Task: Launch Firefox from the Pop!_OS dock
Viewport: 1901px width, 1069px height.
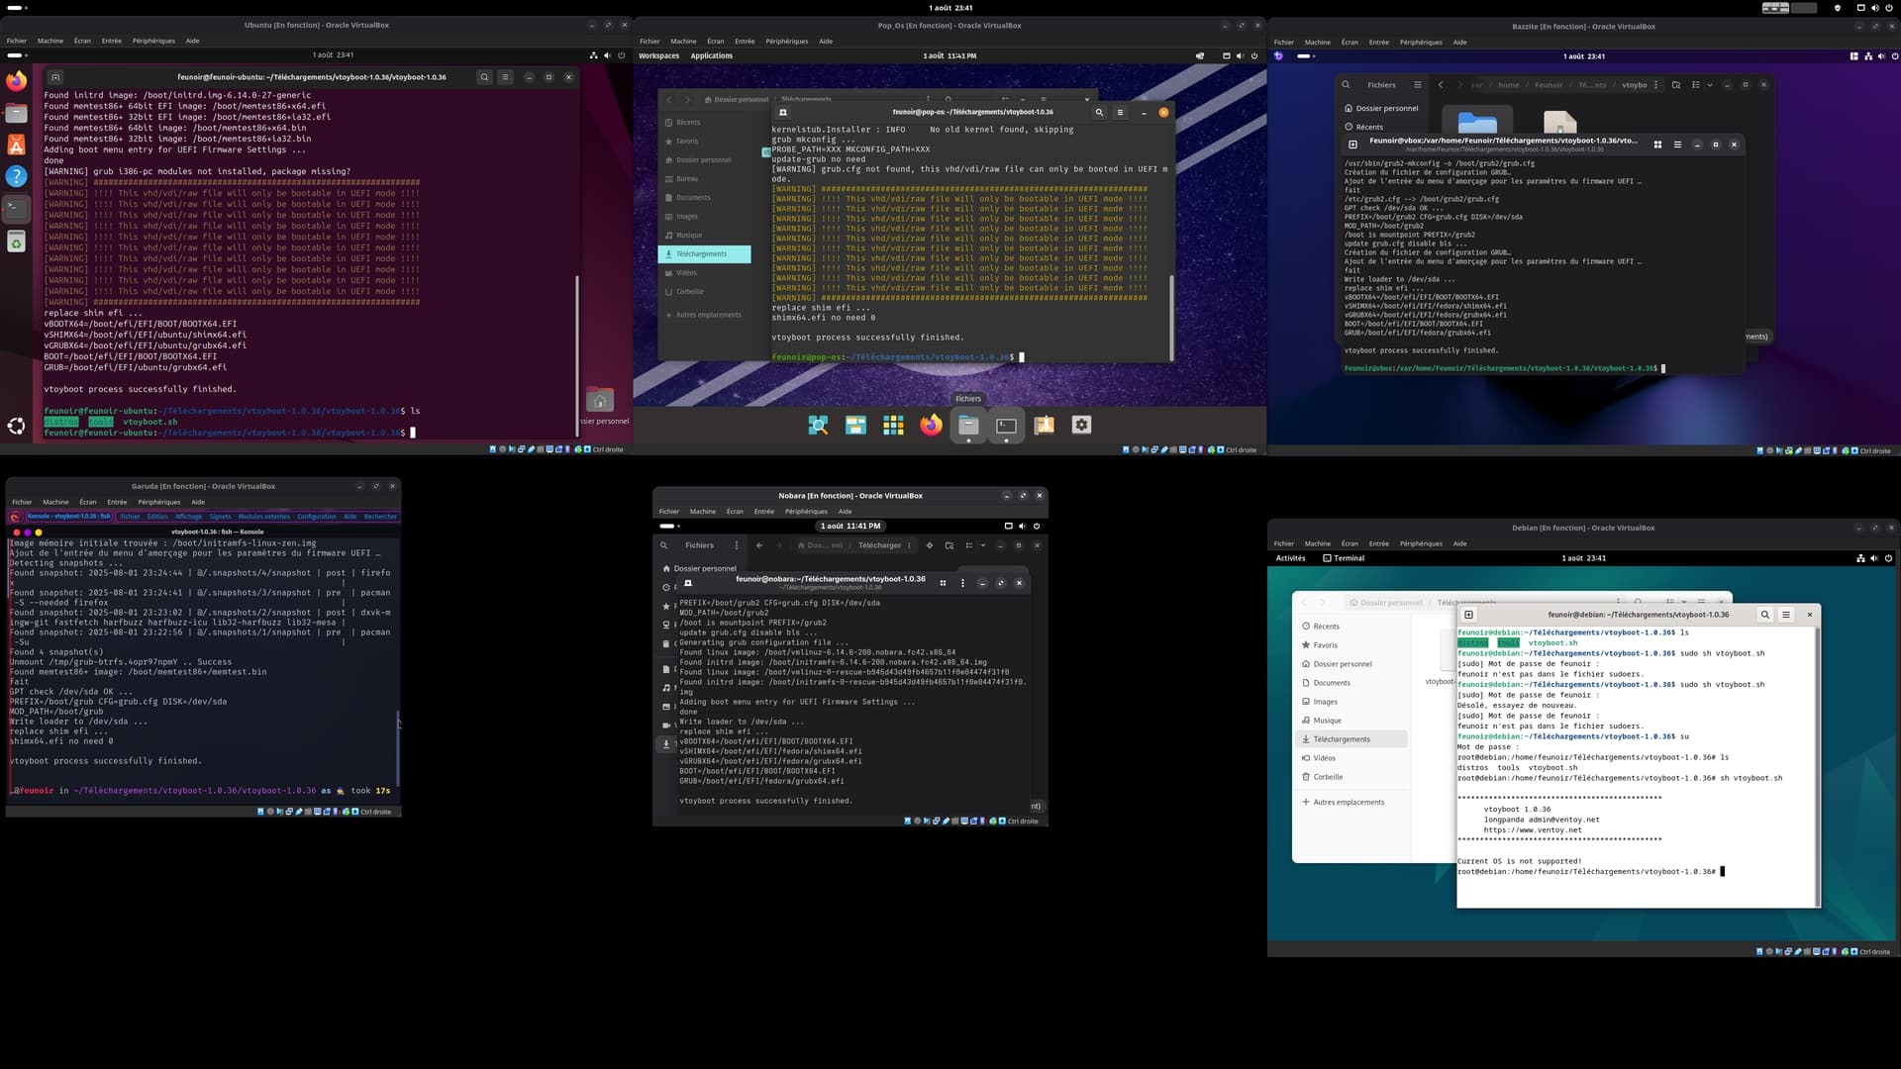Action: [931, 425]
